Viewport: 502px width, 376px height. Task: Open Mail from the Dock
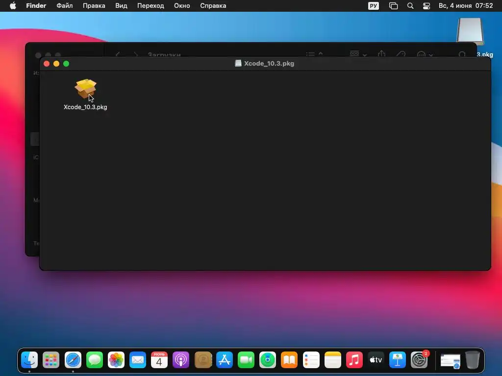tap(138, 360)
